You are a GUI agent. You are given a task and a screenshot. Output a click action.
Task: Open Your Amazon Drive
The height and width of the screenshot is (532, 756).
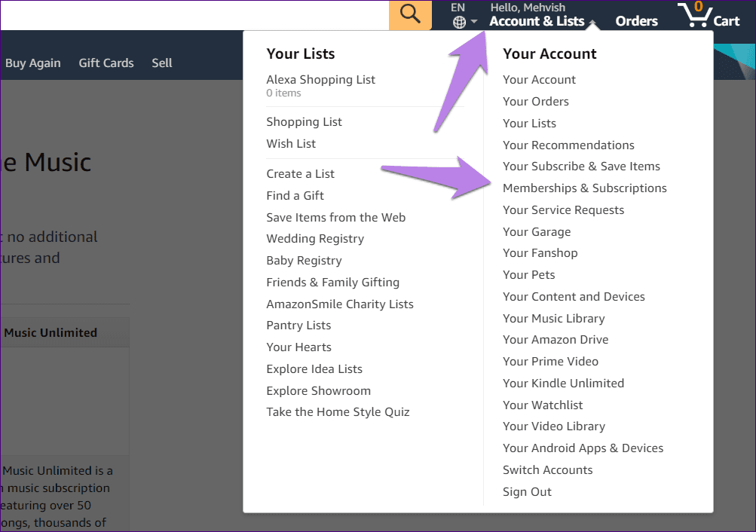[556, 340]
